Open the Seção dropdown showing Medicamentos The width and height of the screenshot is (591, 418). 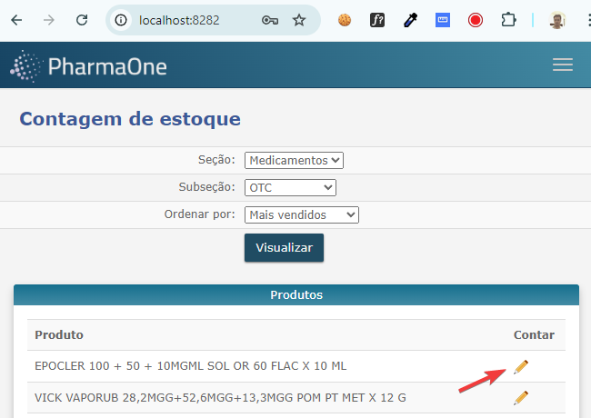tap(294, 161)
